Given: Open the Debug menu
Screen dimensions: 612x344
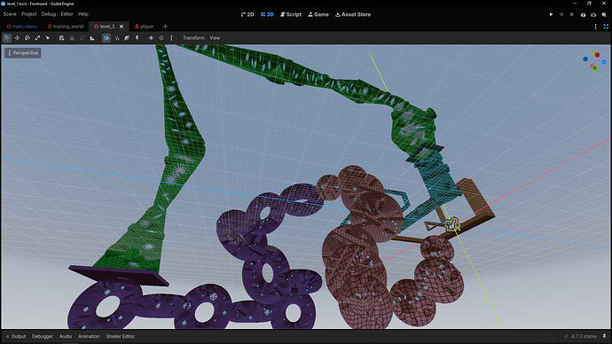Looking at the screenshot, I should click(x=49, y=14).
